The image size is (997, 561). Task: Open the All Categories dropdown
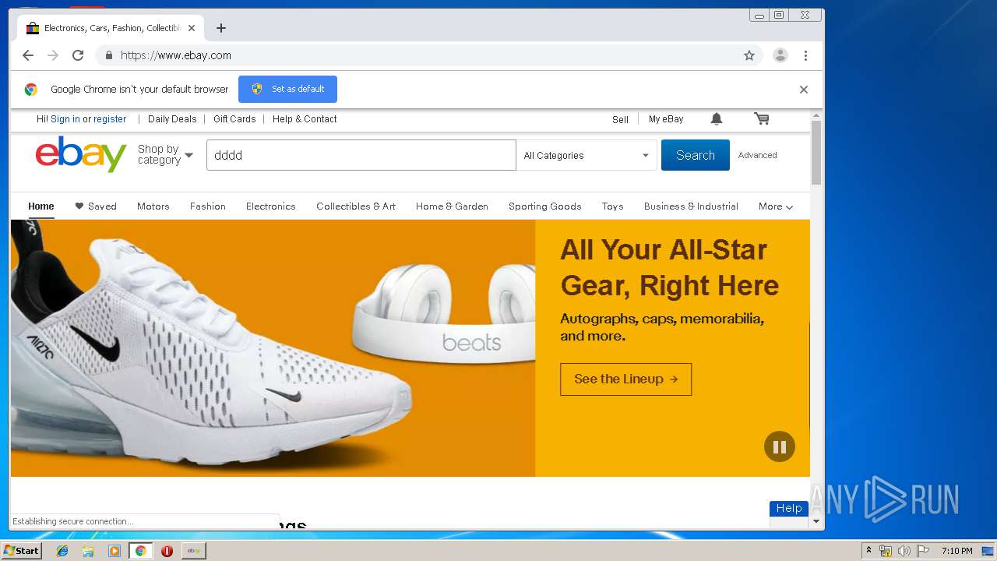[x=587, y=155]
